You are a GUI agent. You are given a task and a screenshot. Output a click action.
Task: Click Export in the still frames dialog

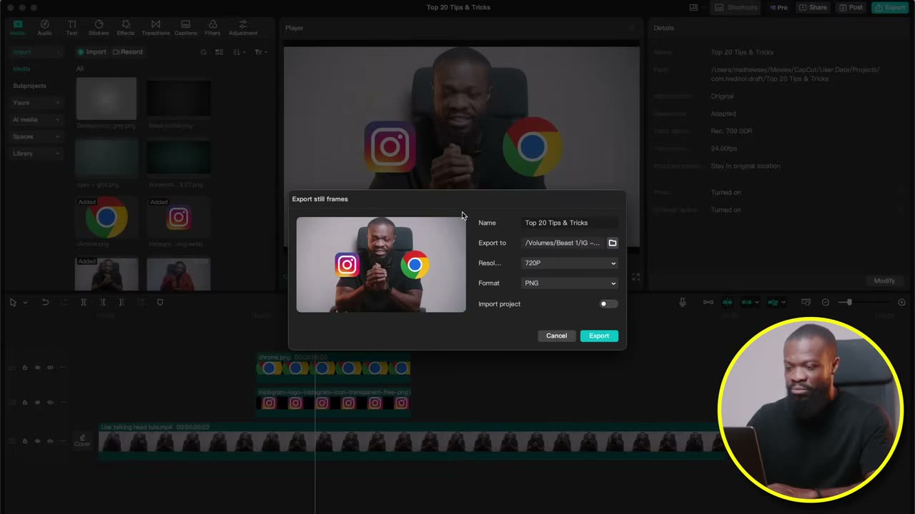tap(599, 336)
